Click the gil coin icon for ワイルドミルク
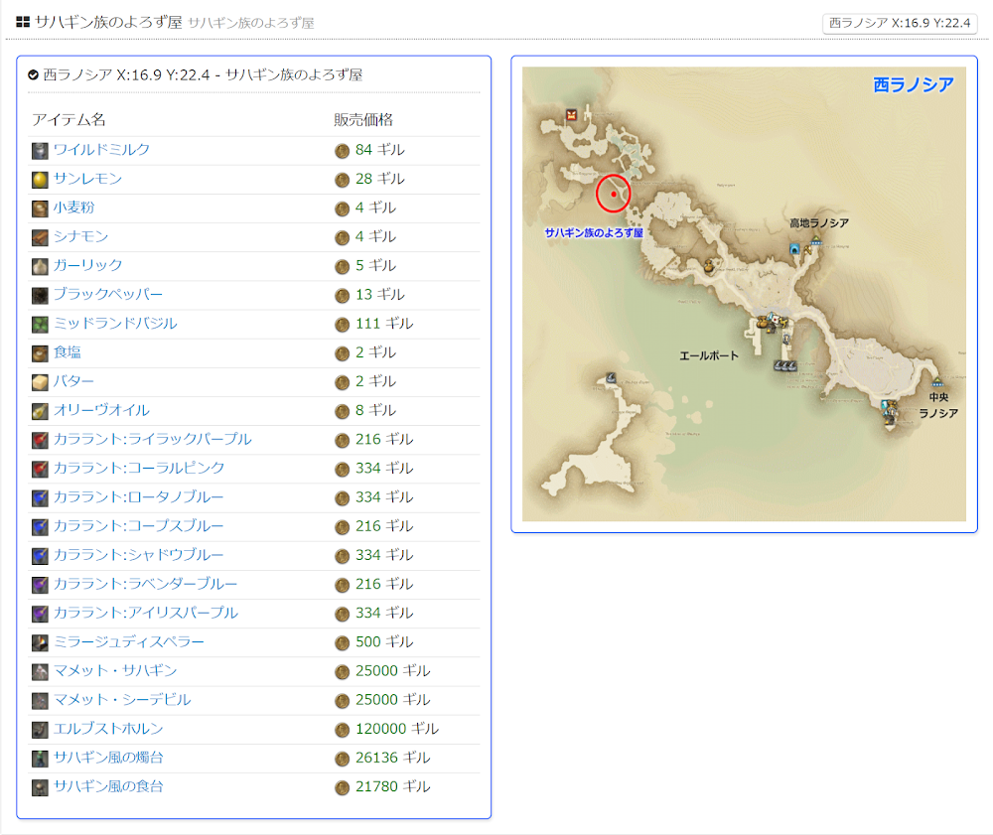993x835 pixels. click(x=342, y=151)
